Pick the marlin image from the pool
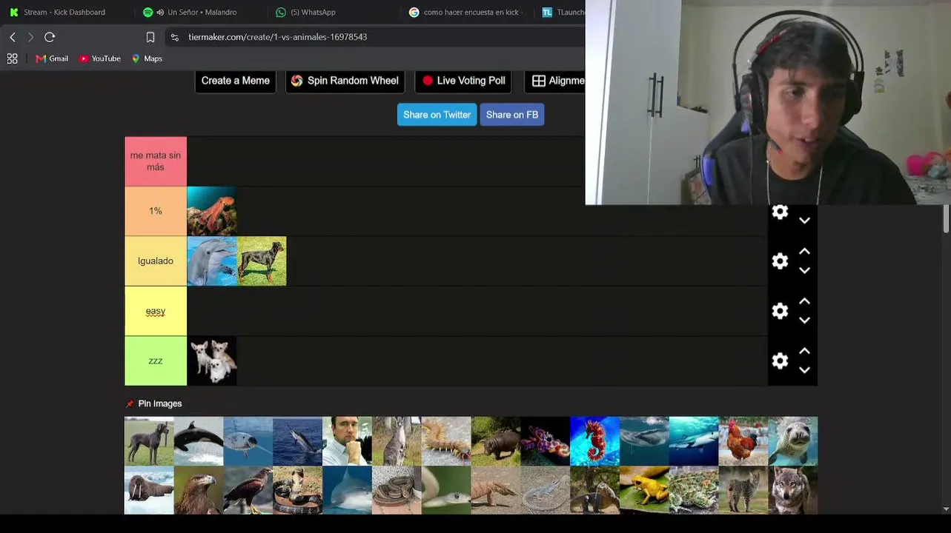 (x=297, y=441)
